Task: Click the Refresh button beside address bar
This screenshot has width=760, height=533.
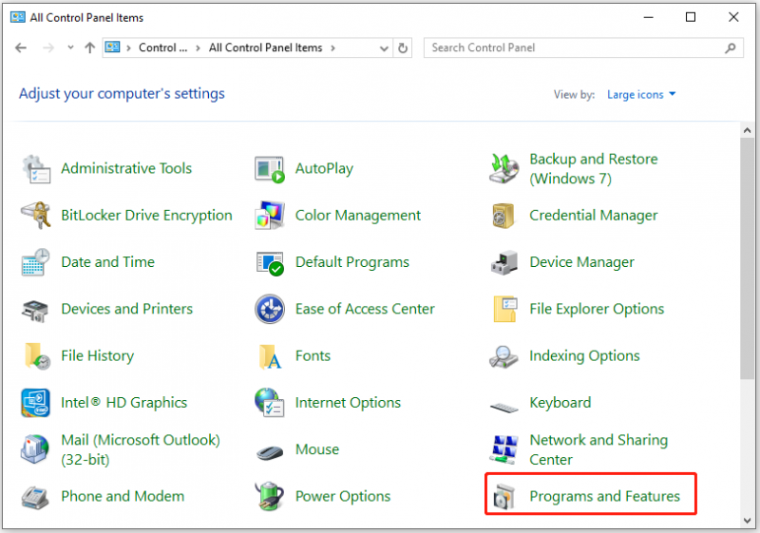Action: coord(403,48)
